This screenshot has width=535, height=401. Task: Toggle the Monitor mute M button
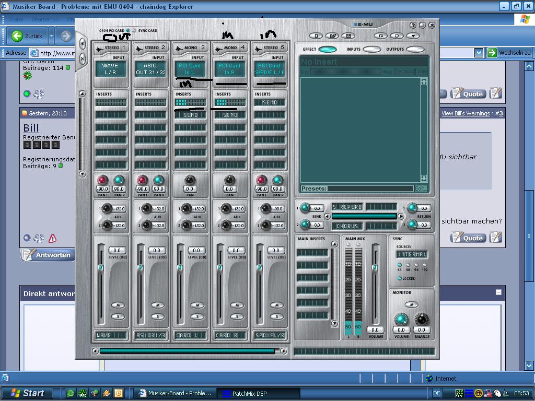(x=412, y=304)
